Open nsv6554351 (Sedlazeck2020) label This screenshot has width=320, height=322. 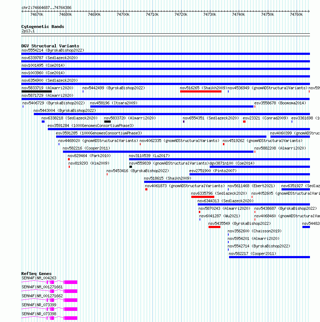pos(211,118)
